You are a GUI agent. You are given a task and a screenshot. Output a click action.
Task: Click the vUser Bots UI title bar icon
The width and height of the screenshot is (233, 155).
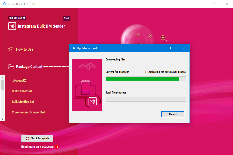tap(4, 4)
